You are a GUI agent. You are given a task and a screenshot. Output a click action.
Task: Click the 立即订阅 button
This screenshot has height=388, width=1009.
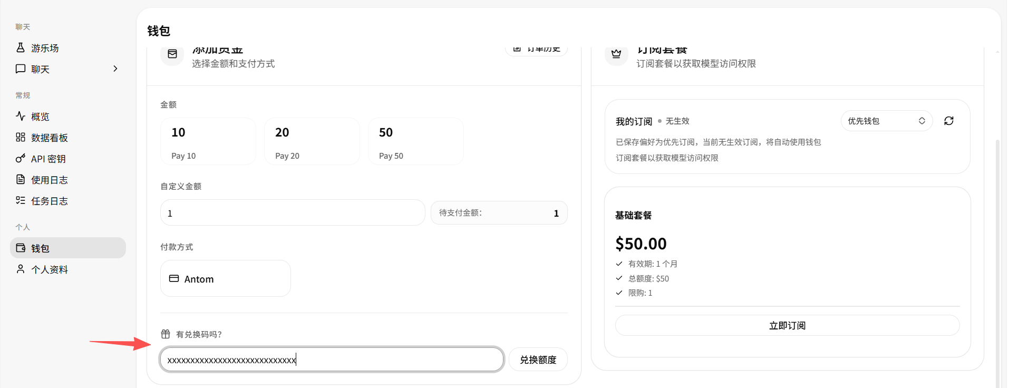[788, 325]
